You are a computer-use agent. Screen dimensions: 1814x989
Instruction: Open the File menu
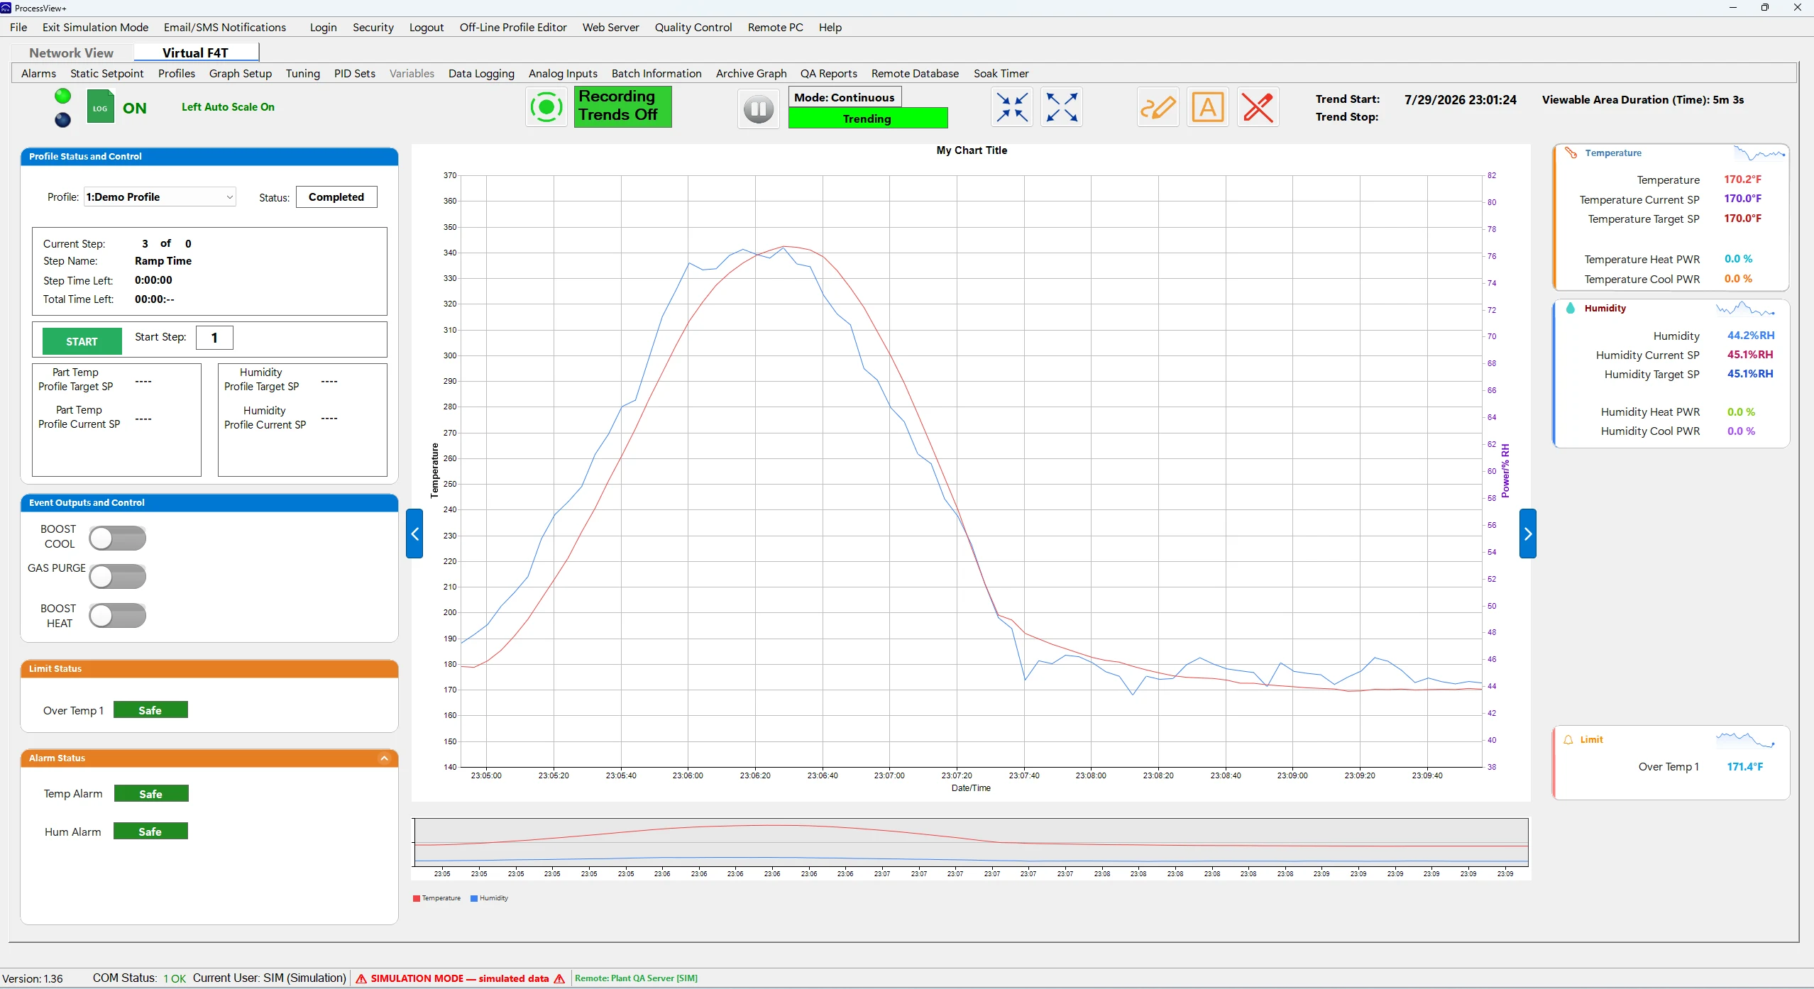click(x=18, y=27)
